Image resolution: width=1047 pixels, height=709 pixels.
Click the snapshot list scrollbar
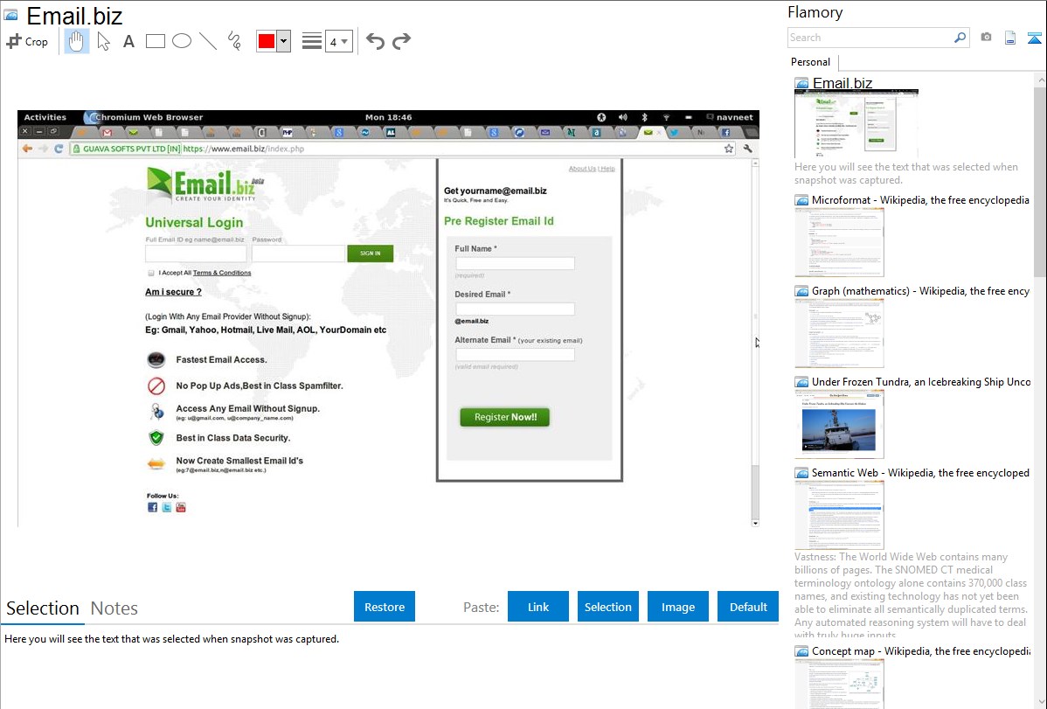click(x=1040, y=180)
